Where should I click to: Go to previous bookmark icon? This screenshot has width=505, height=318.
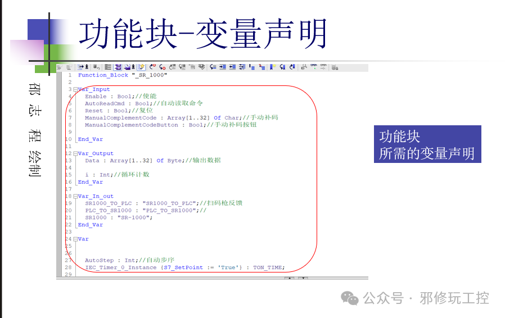[282, 67]
